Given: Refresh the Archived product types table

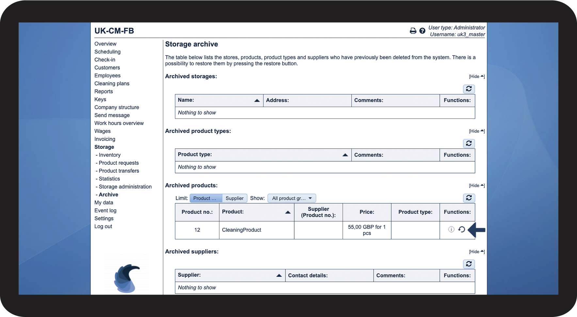Looking at the screenshot, I should point(469,143).
